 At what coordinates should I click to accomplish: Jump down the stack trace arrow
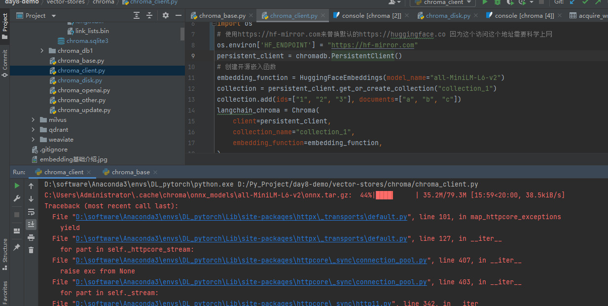click(31, 199)
